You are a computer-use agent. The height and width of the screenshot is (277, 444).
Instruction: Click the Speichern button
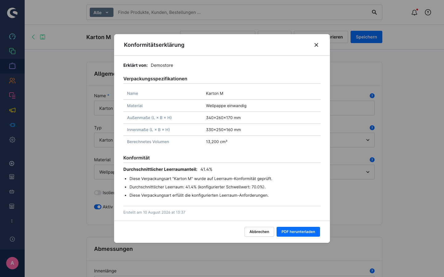[x=366, y=37]
